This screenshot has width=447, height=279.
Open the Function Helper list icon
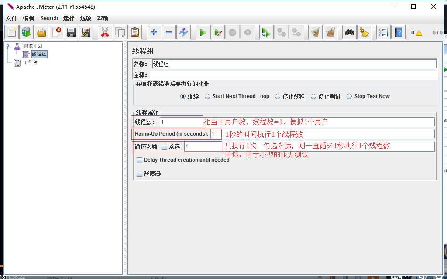(x=383, y=32)
